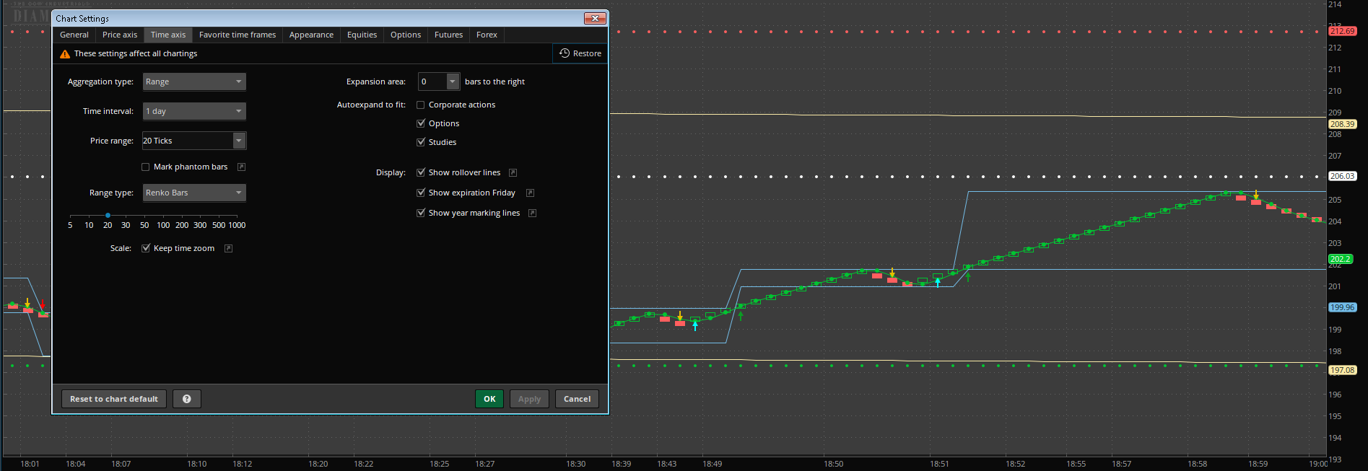Disable Keep time zoom checkbox
This screenshot has width=1368, height=471.
click(x=146, y=248)
